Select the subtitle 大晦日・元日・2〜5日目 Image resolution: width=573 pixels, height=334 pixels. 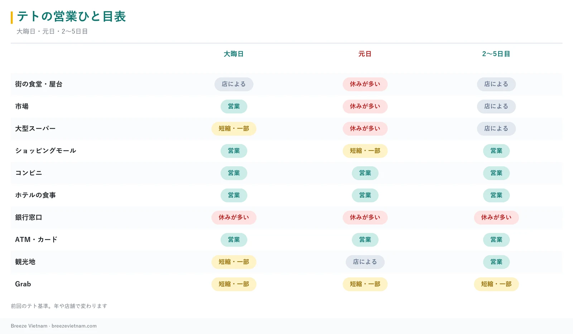click(x=52, y=32)
